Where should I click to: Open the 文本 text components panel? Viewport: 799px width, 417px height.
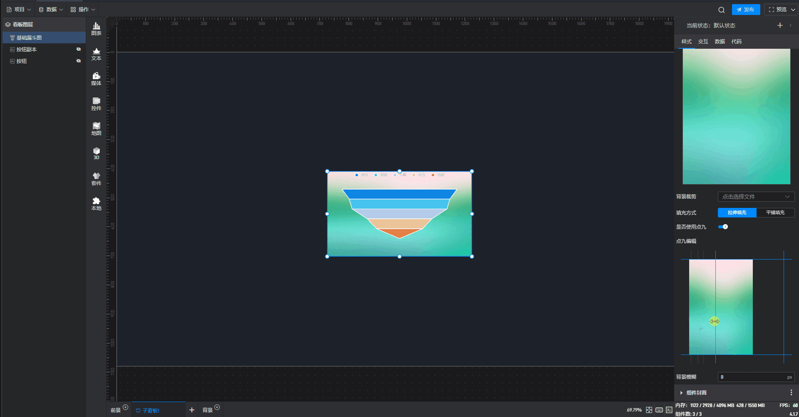tap(96, 54)
